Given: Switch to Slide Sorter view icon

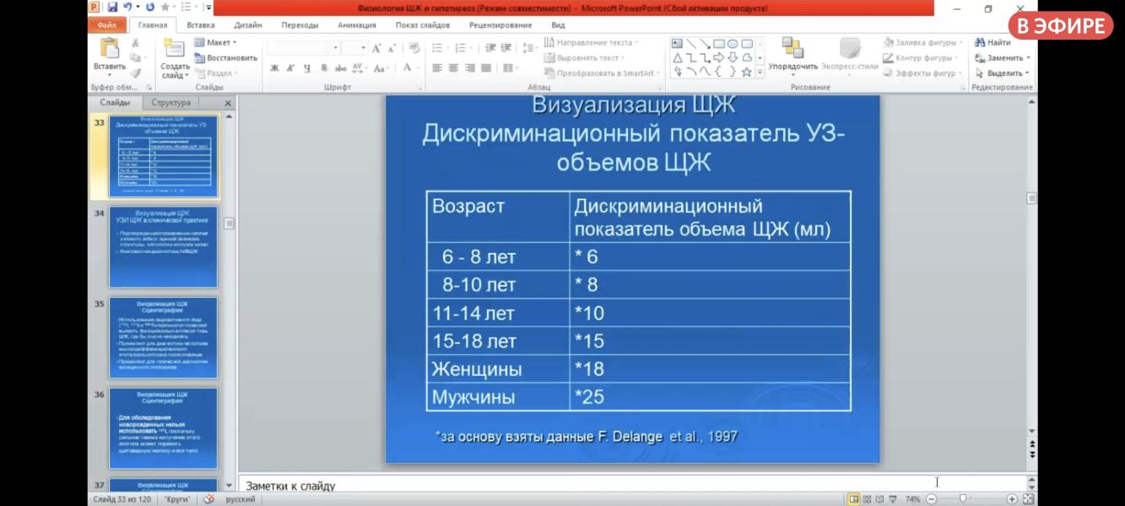Looking at the screenshot, I should [868, 499].
